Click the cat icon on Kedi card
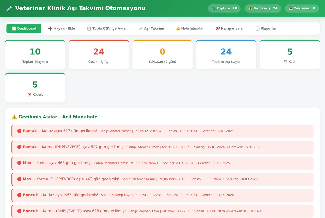The image size is (325, 218). pos(285,62)
